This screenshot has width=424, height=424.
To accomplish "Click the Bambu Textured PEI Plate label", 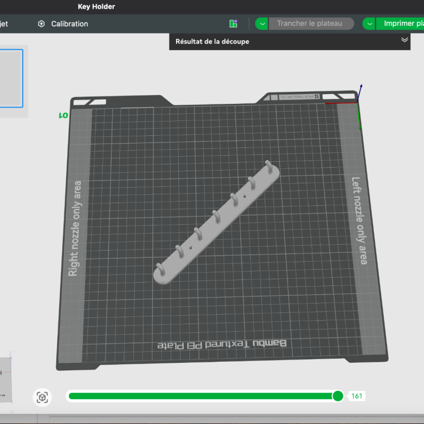I will click(222, 344).
